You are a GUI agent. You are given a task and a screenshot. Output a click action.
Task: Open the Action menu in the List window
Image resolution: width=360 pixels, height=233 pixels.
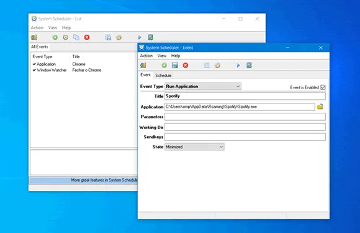[x=37, y=28]
